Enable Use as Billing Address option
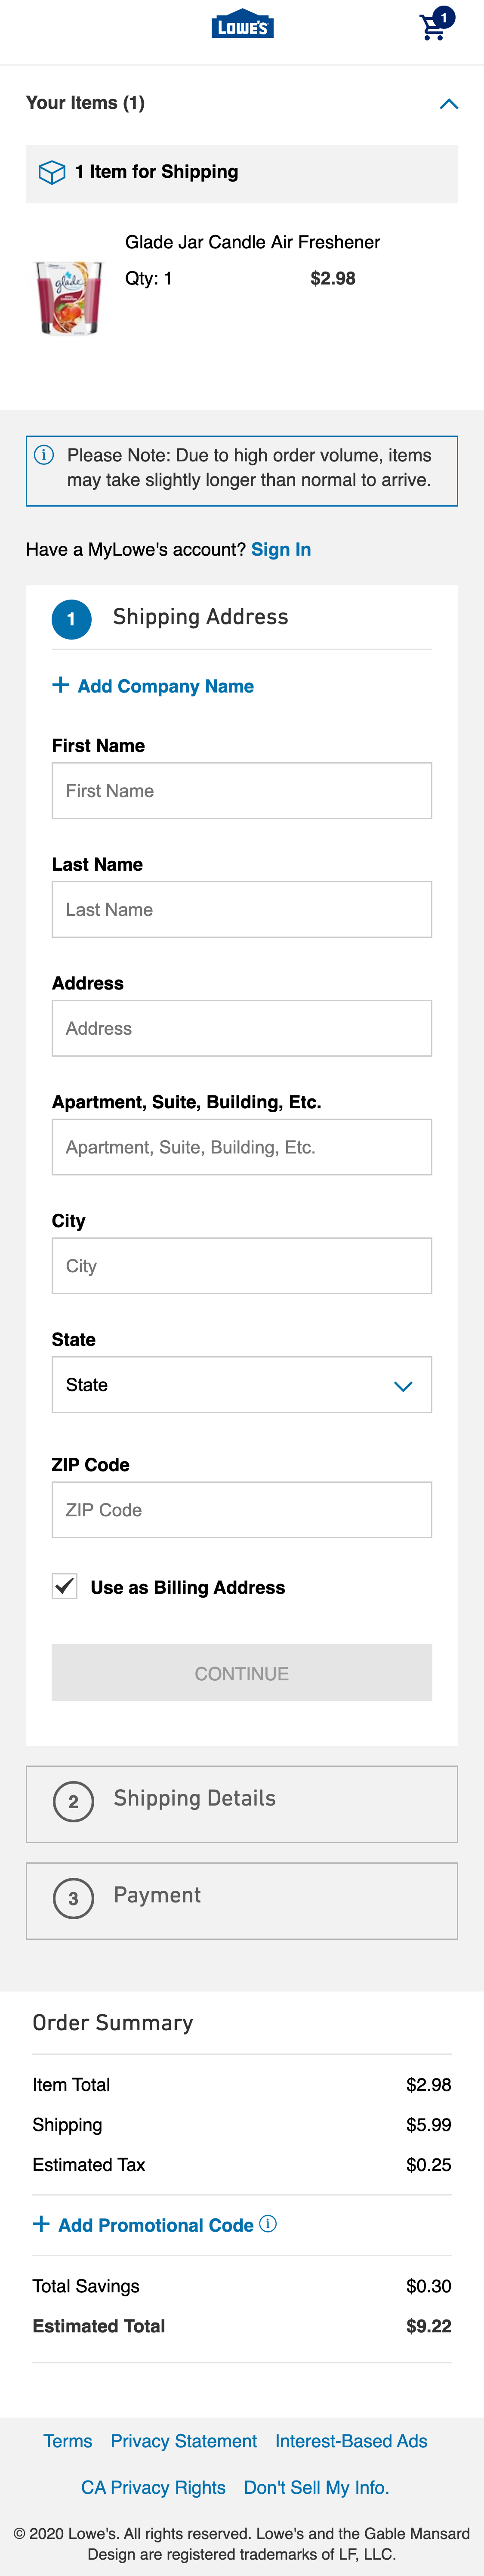The image size is (484, 2576). [64, 1586]
